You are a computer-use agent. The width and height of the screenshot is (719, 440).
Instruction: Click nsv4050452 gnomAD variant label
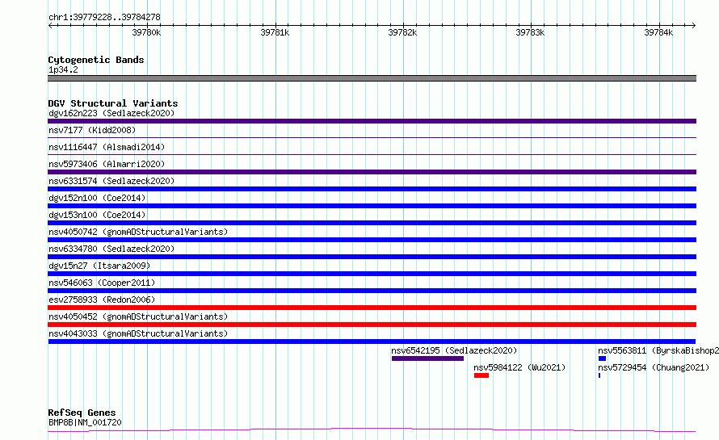point(138,316)
